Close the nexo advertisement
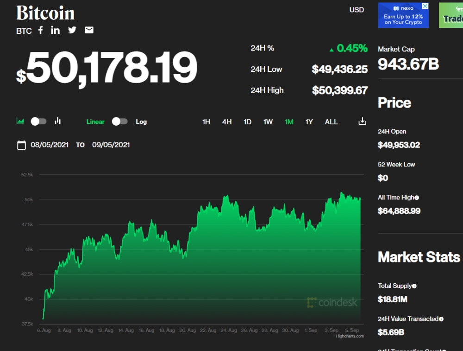The width and height of the screenshot is (463, 351). click(425, 6)
